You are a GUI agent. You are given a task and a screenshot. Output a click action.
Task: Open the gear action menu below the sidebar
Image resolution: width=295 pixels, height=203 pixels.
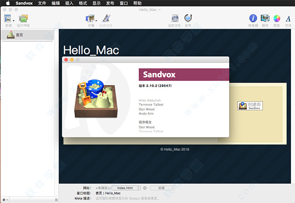5,200
